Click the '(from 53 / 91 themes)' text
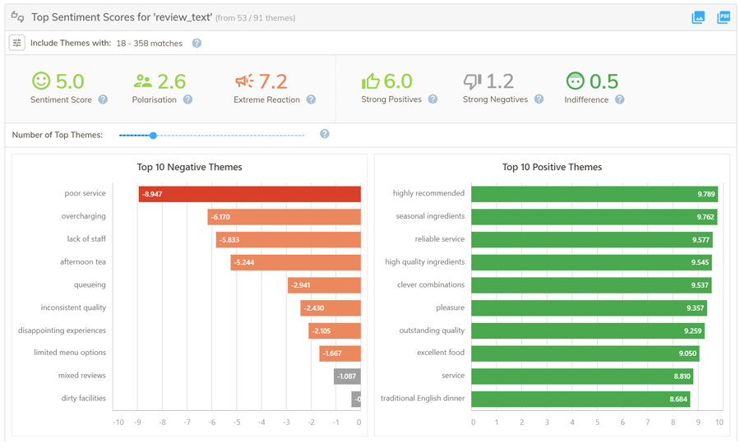Image resolution: width=740 pixels, height=448 pixels. (256, 18)
